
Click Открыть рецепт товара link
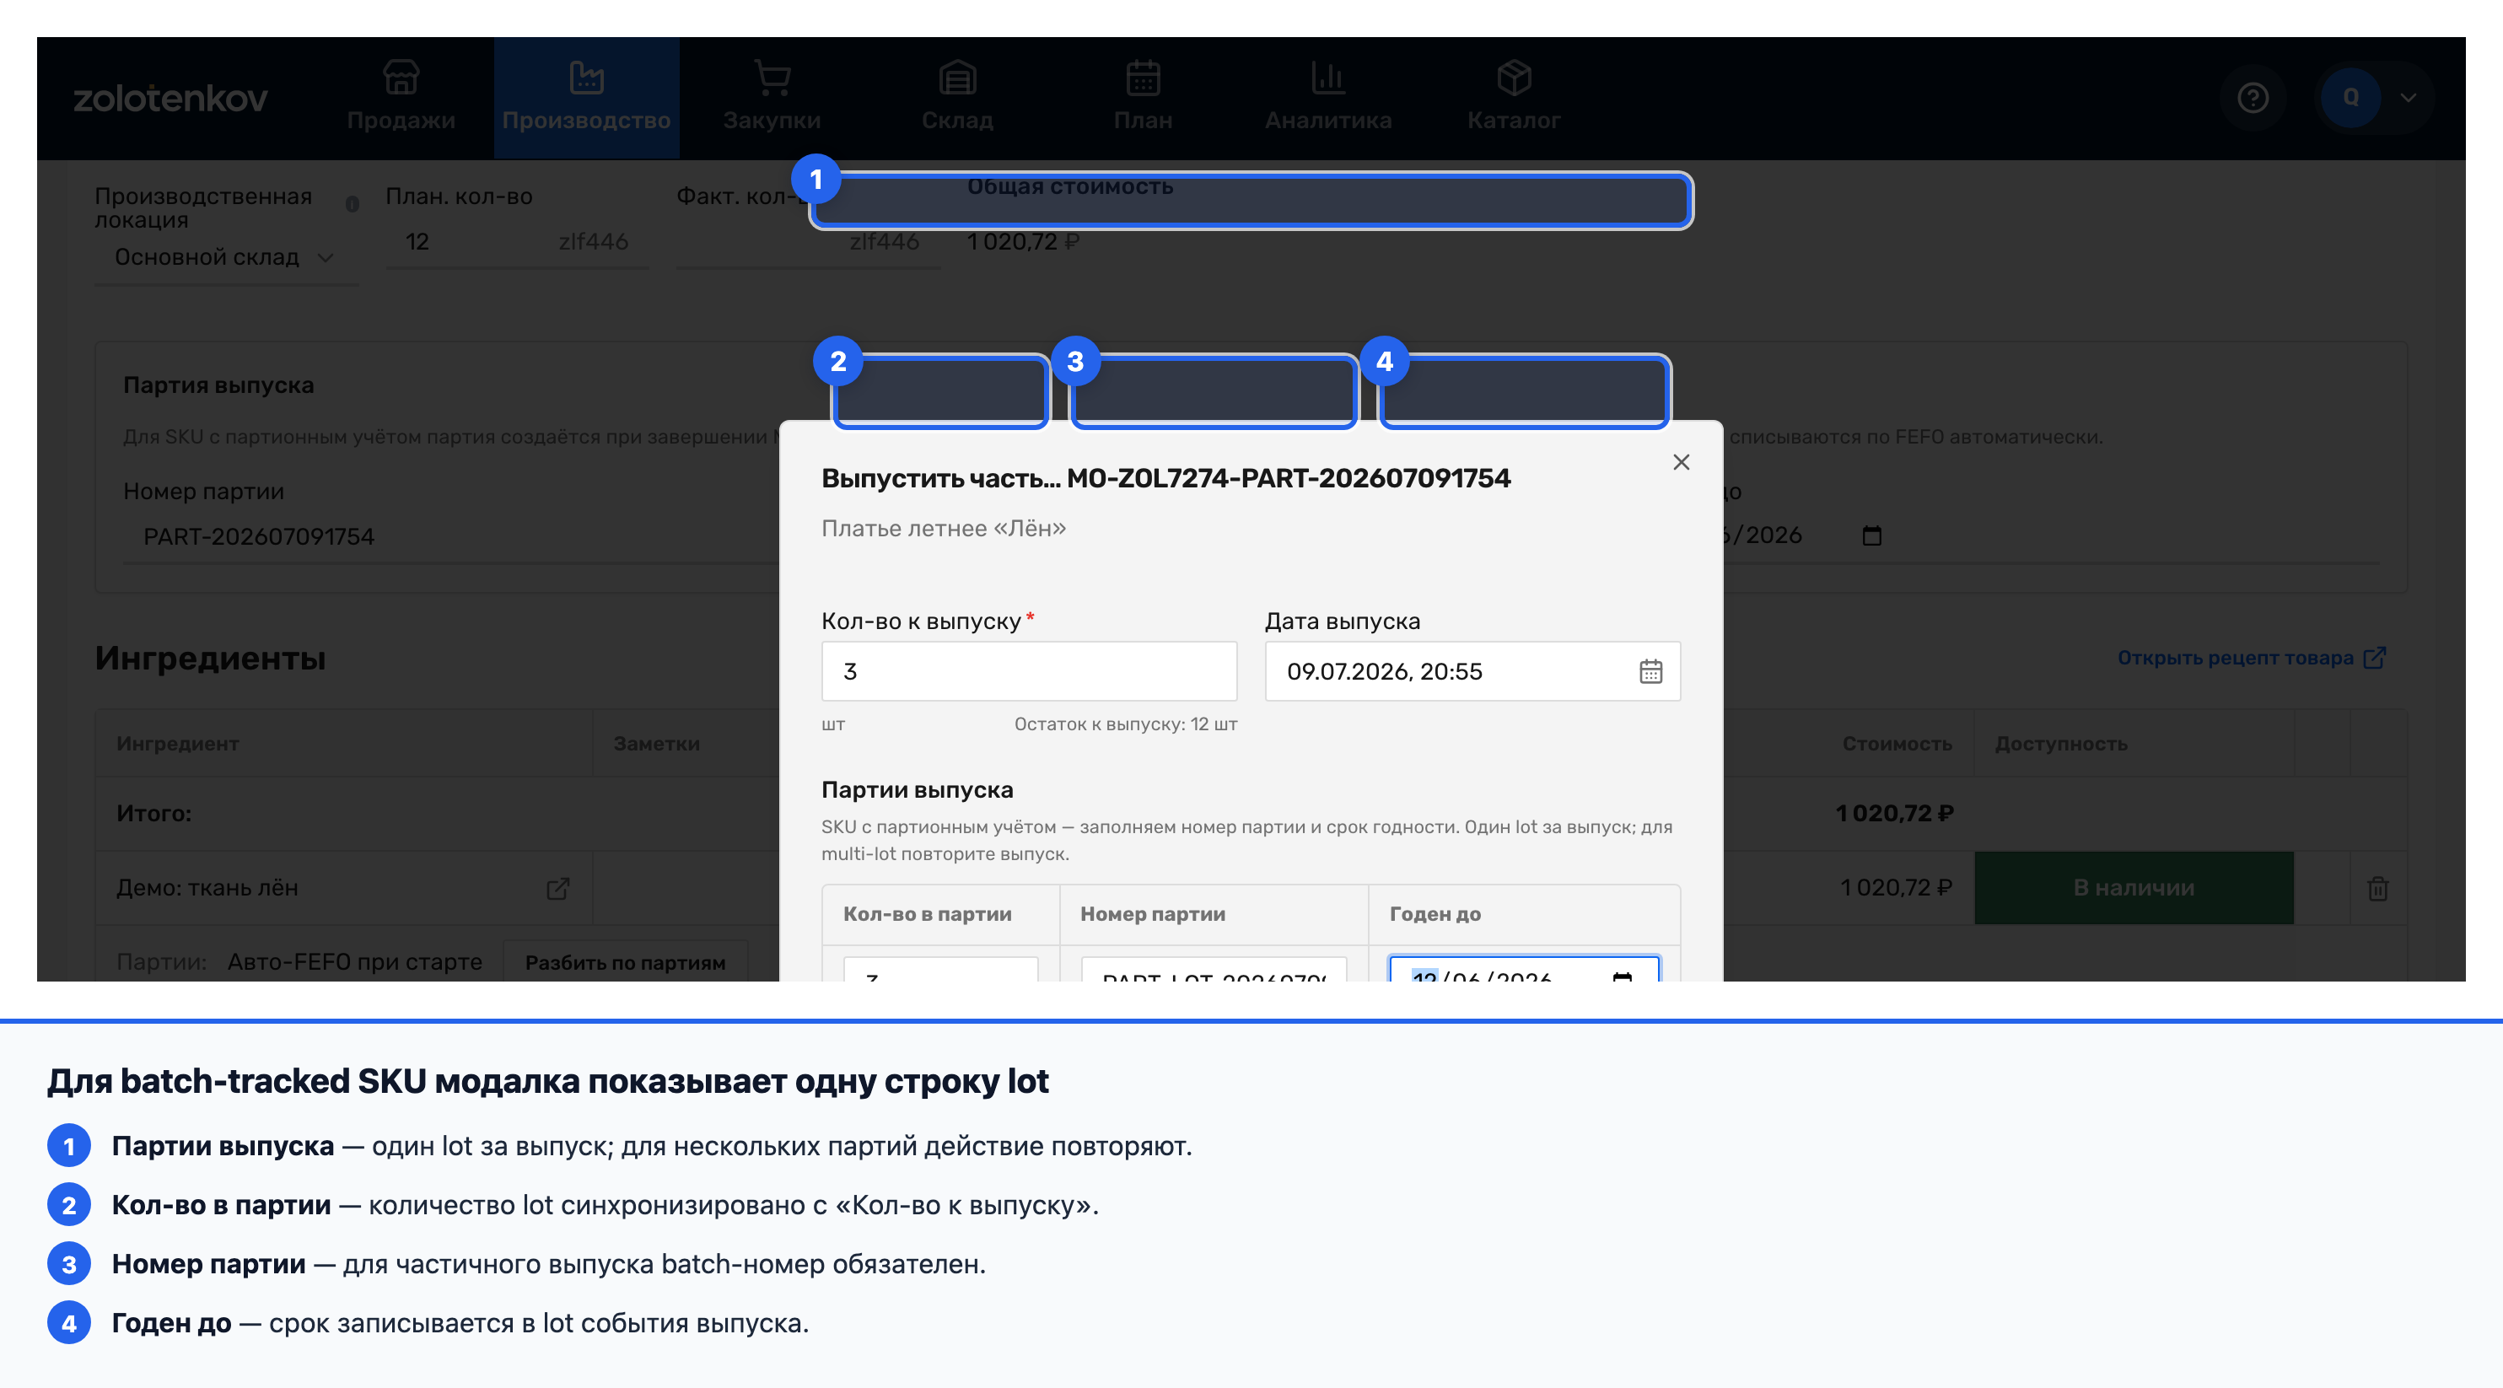tap(2252, 658)
